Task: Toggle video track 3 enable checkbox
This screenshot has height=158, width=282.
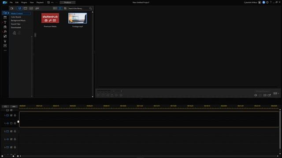Action: (x=11, y=147)
